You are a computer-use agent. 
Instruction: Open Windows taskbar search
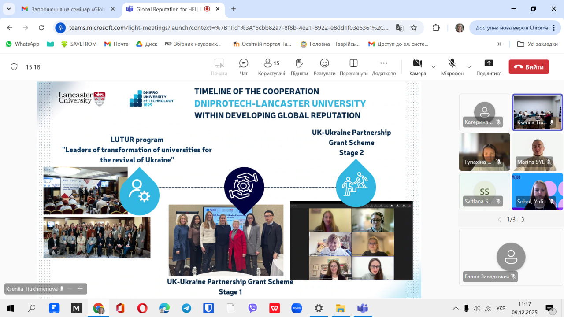(x=32, y=308)
